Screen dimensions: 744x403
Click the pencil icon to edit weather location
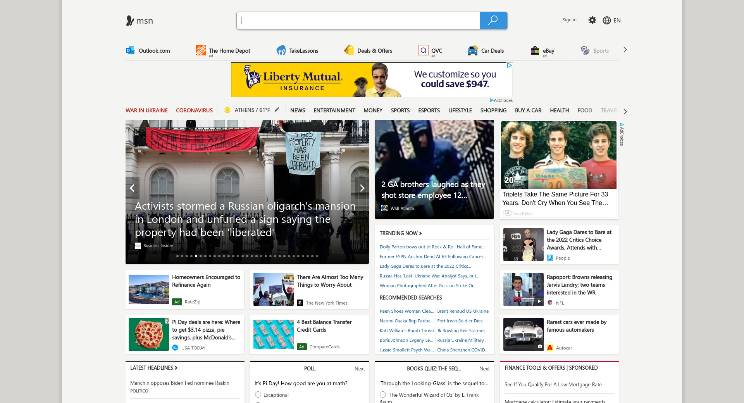(x=277, y=110)
